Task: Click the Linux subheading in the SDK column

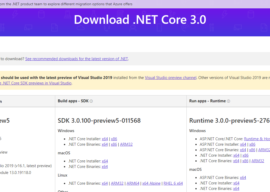Action: (x=63, y=175)
